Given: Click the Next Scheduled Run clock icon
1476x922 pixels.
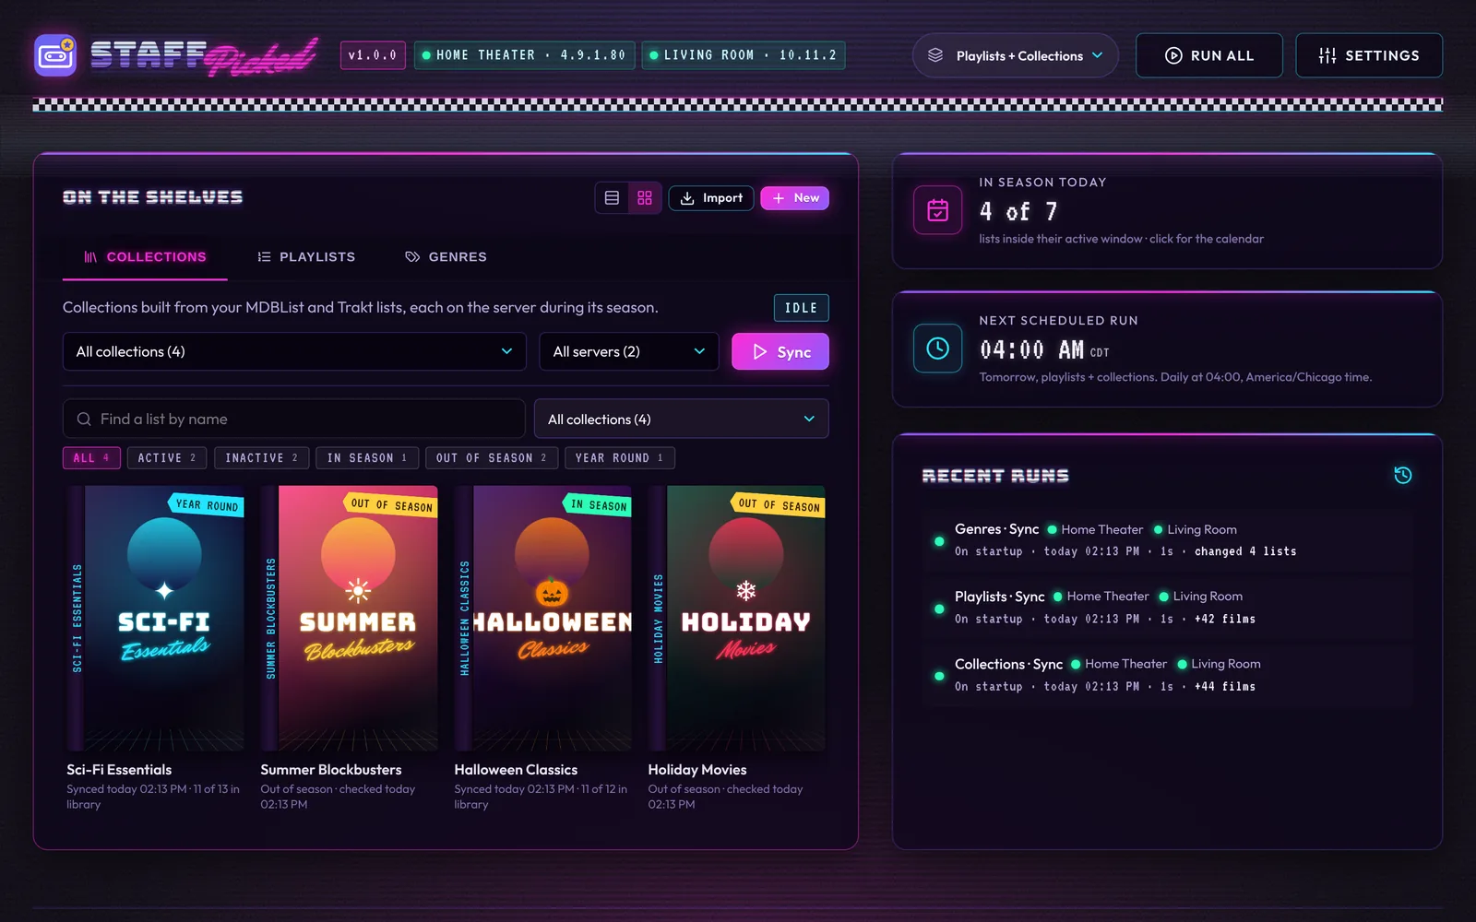Looking at the screenshot, I should (937, 349).
